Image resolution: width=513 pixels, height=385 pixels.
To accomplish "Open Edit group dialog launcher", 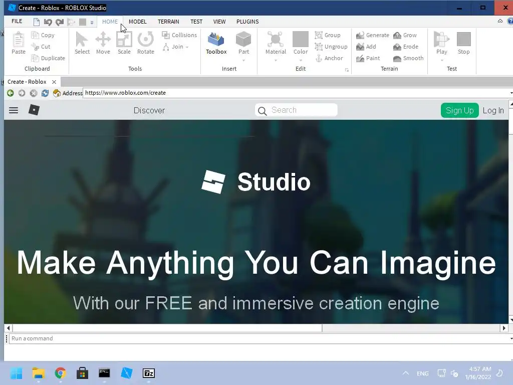I will (347, 70).
